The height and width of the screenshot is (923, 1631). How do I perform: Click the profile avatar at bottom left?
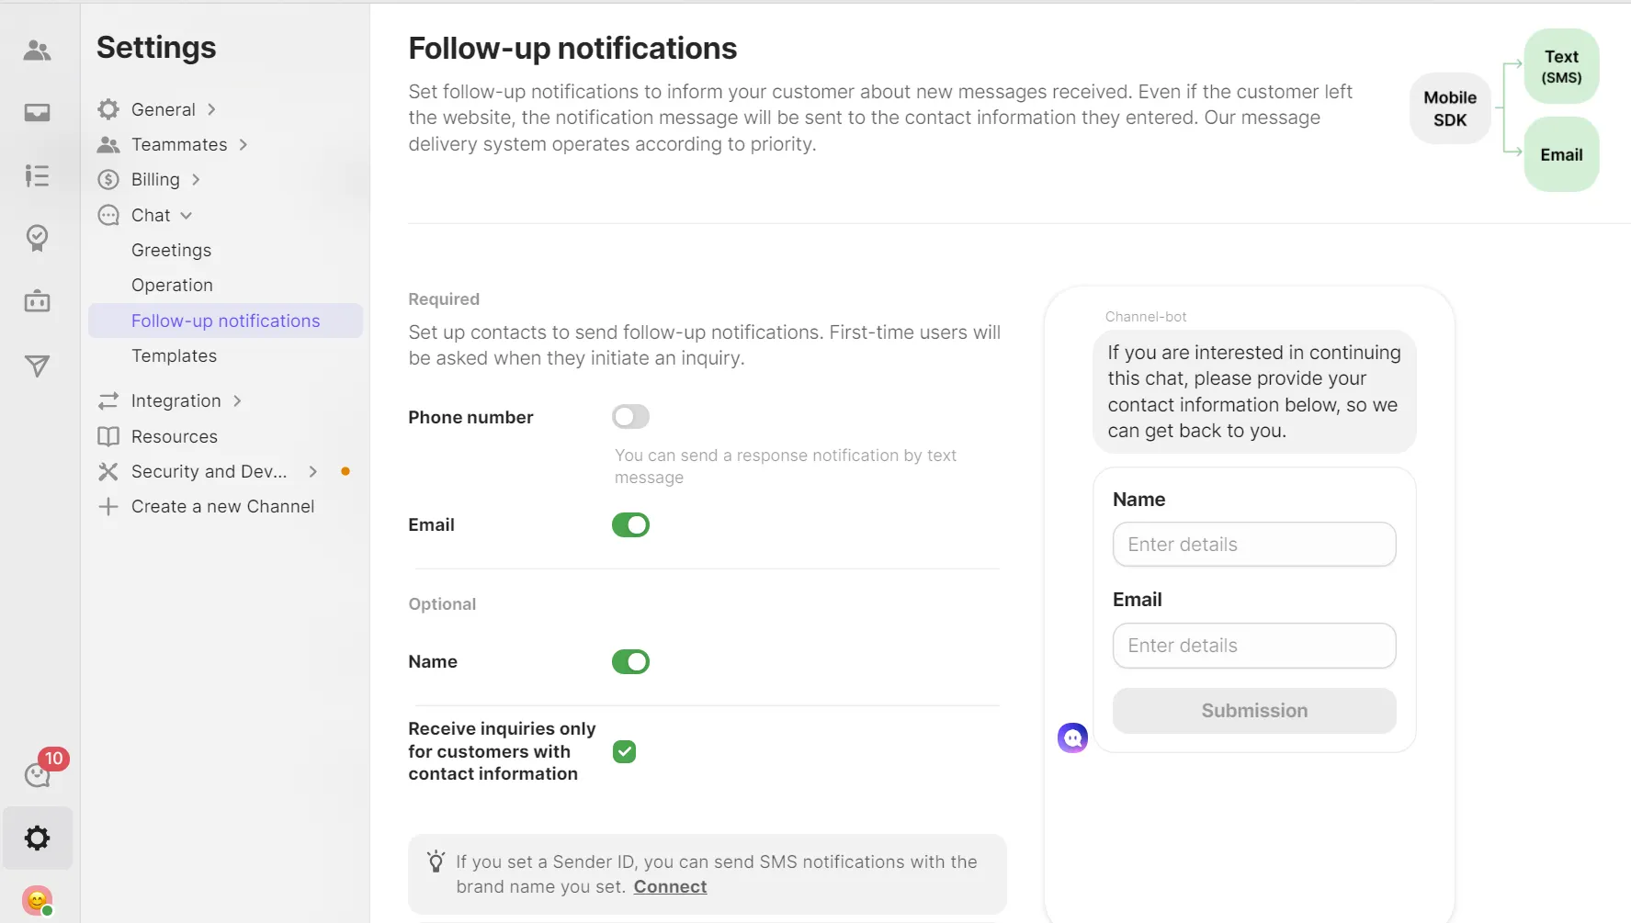tap(37, 900)
